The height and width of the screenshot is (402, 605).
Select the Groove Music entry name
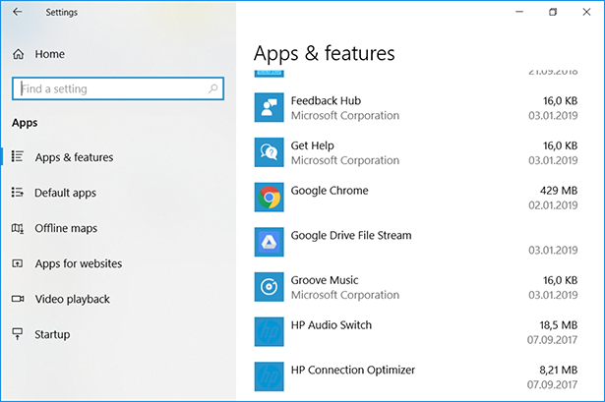coord(325,280)
